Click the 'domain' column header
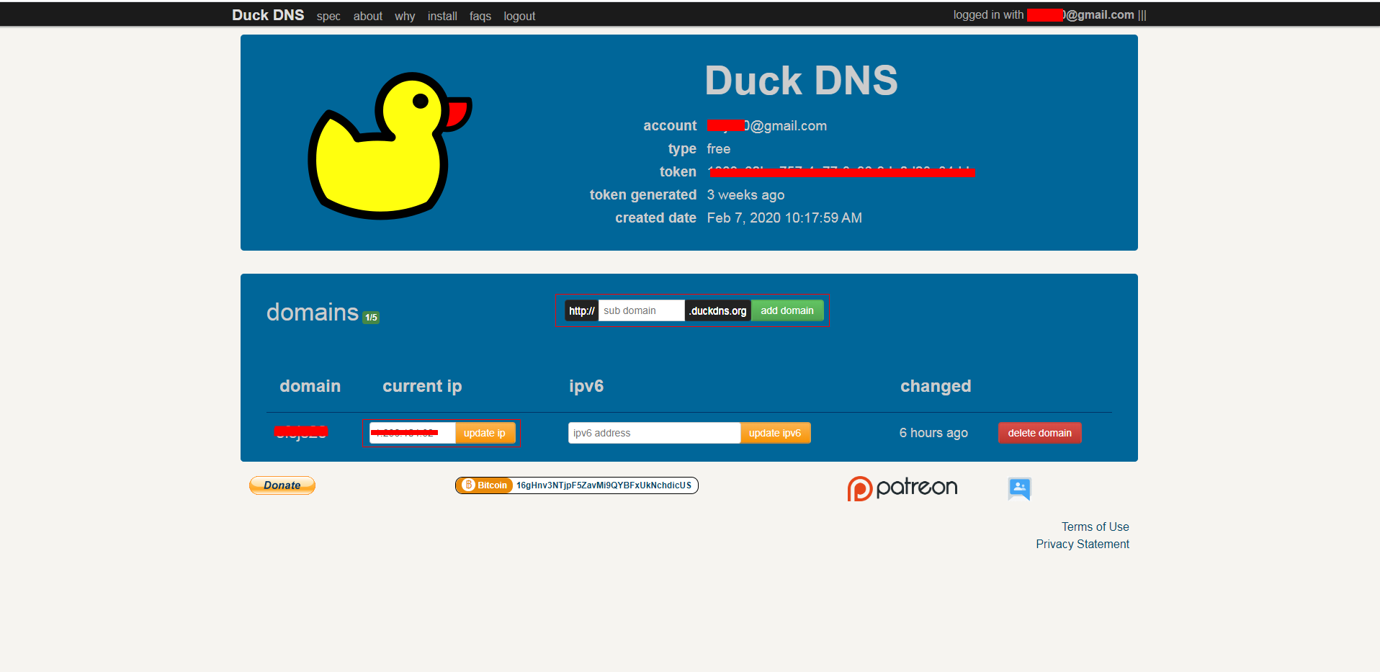Viewport: 1380px width, 672px height. pyautogui.click(x=310, y=386)
